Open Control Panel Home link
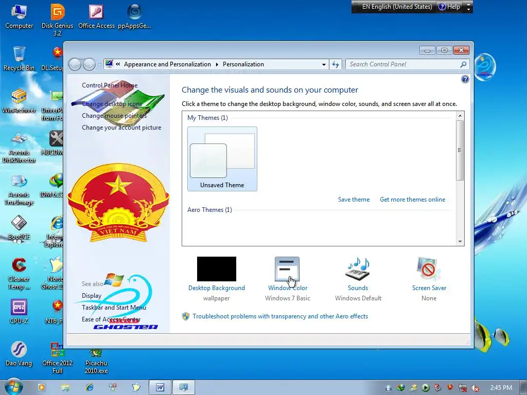 110,85
